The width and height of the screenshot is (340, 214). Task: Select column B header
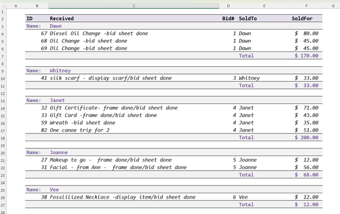pyautogui.click(x=37, y=6)
